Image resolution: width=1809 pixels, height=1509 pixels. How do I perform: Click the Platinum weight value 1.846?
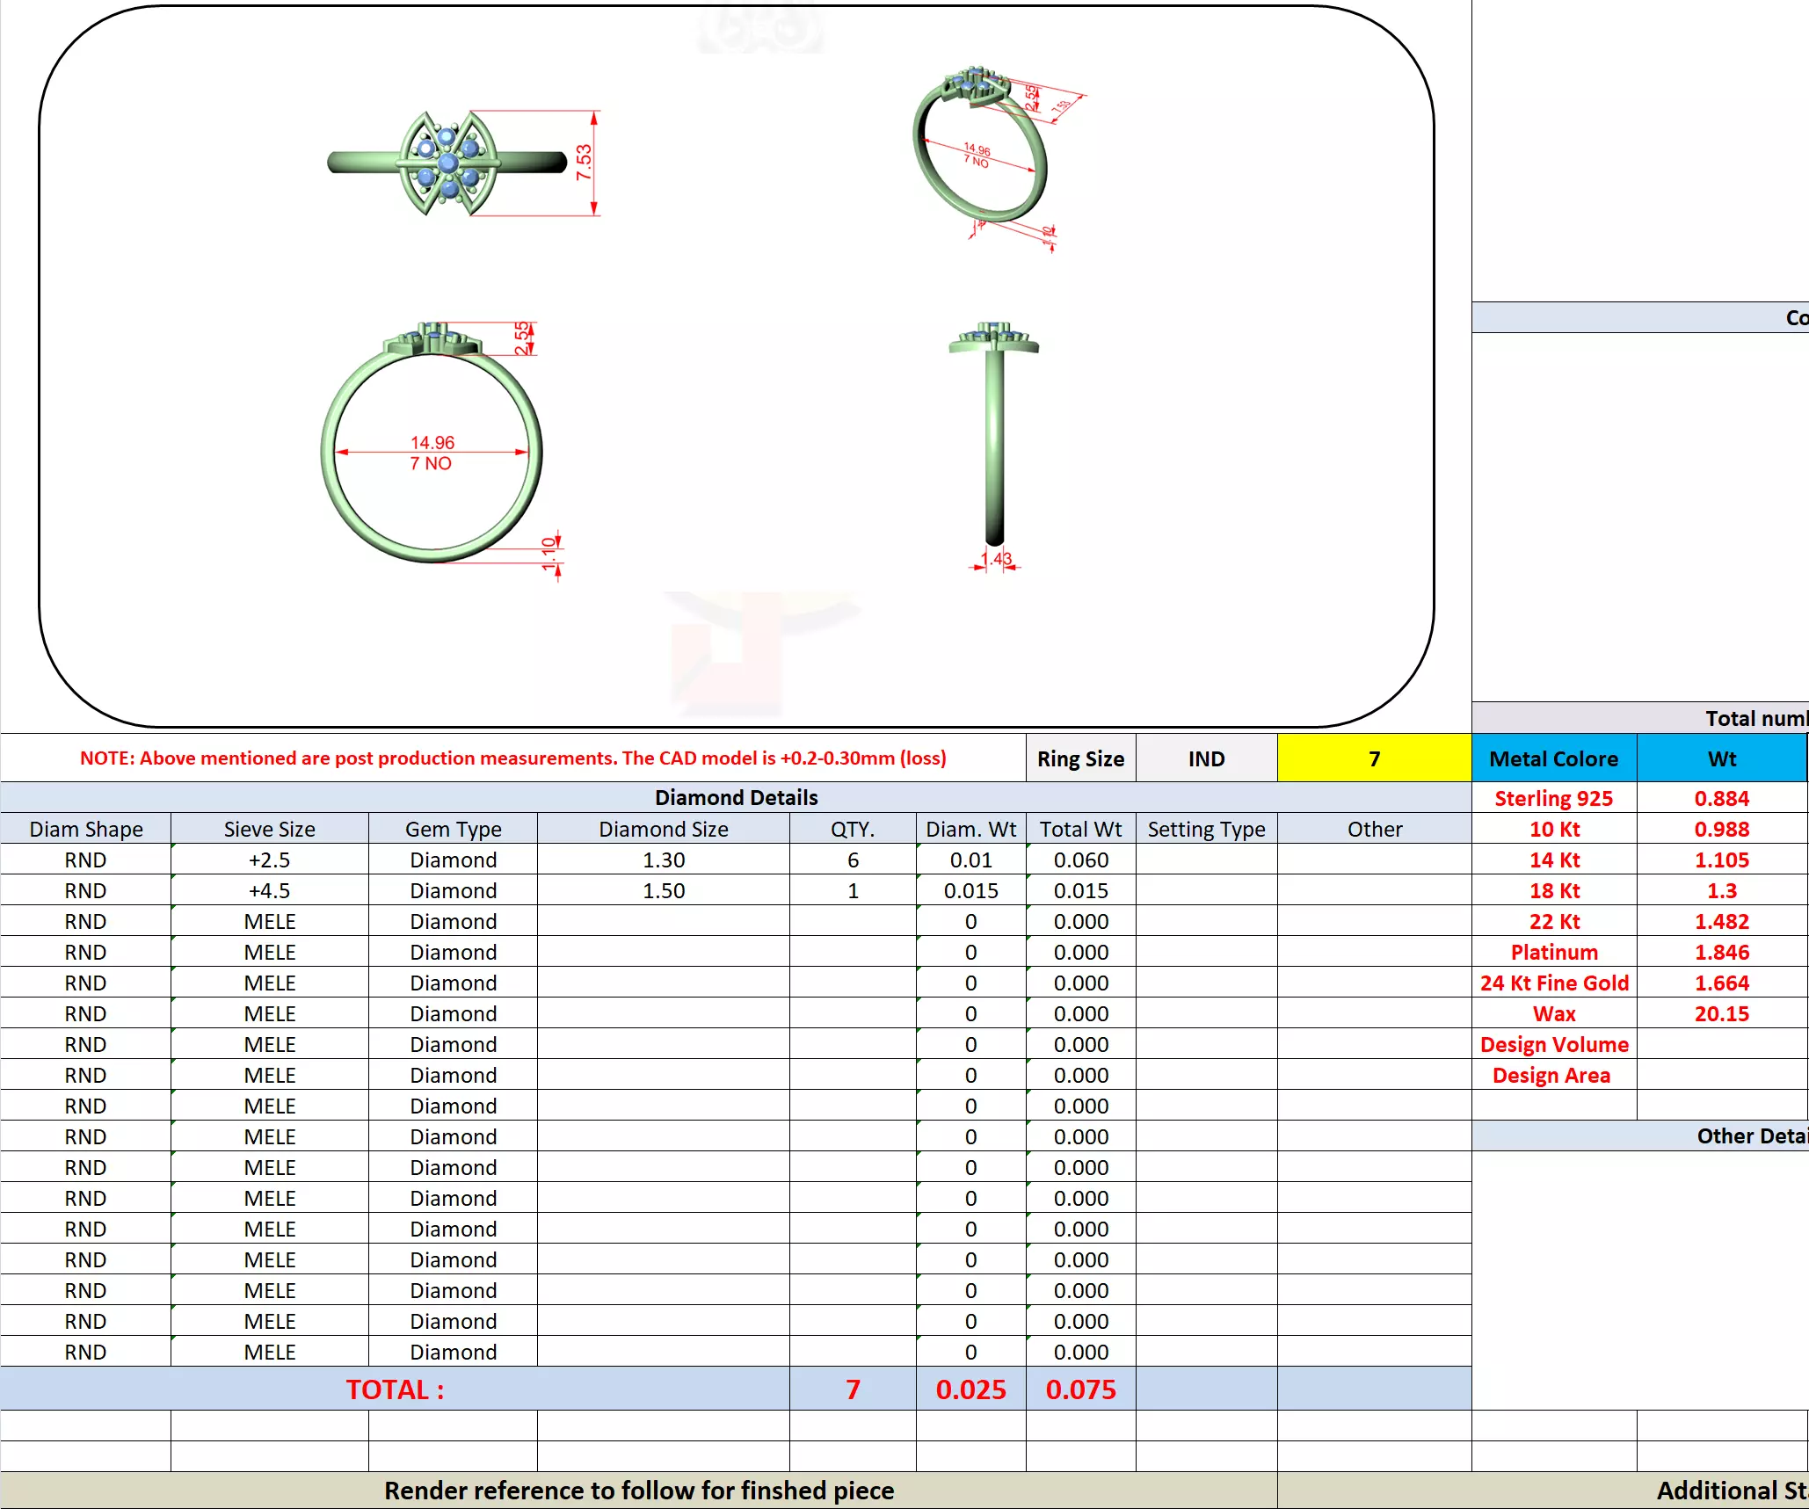tap(1721, 952)
